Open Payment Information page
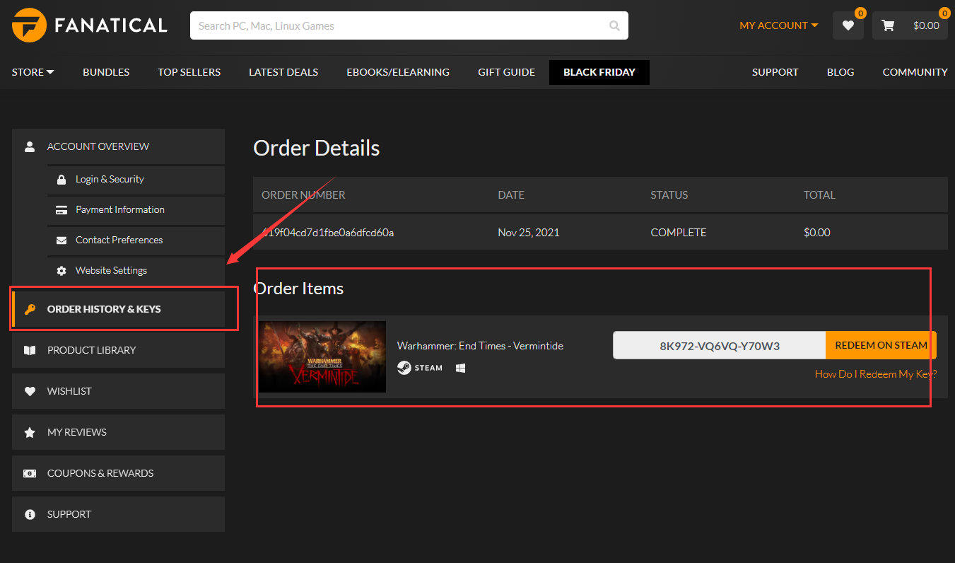 coord(136,210)
